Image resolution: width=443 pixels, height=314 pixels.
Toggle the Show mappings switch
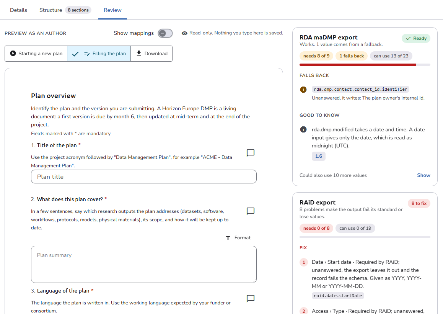[x=165, y=33]
